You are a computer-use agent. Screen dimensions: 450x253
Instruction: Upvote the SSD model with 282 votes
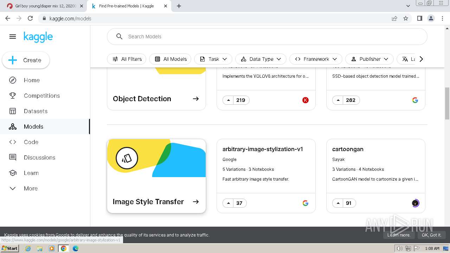pos(338,100)
